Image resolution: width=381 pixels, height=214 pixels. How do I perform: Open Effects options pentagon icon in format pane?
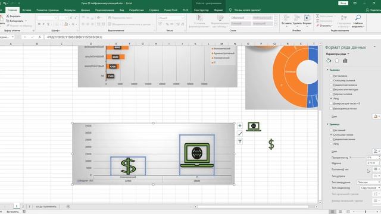[x=337, y=61]
